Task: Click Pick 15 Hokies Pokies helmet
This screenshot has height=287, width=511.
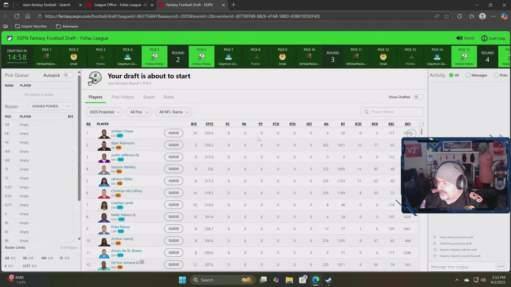Action: (x=464, y=57)
